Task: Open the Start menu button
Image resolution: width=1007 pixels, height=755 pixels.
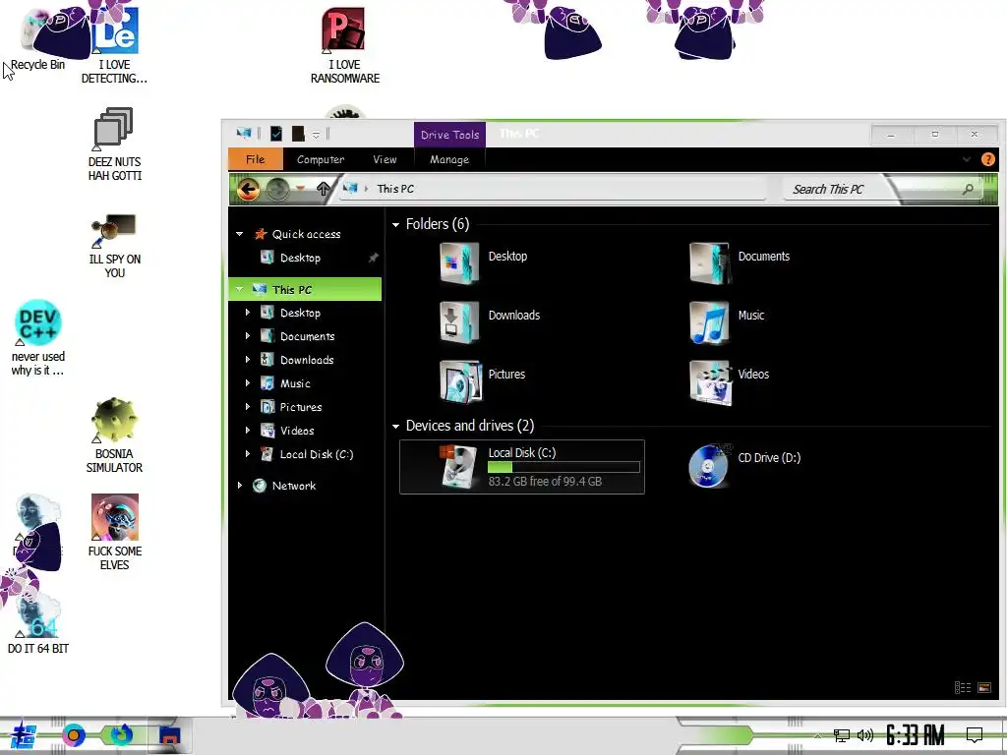Action: click(24, 735)
